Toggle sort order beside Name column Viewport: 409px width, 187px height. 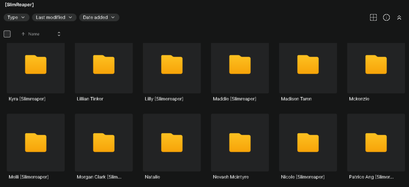pos(59,34)
